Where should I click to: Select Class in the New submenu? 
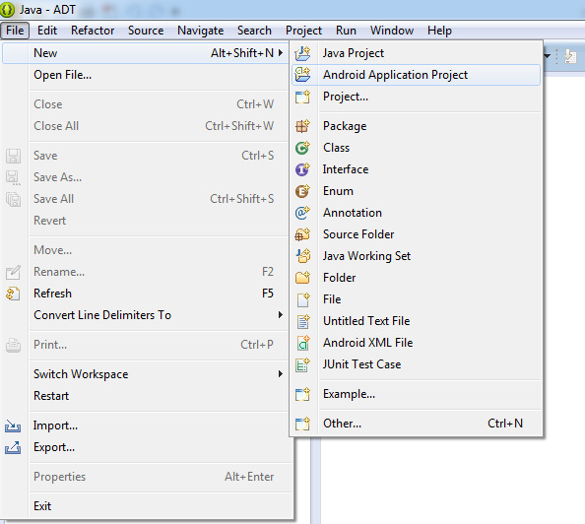coord(416,148)
